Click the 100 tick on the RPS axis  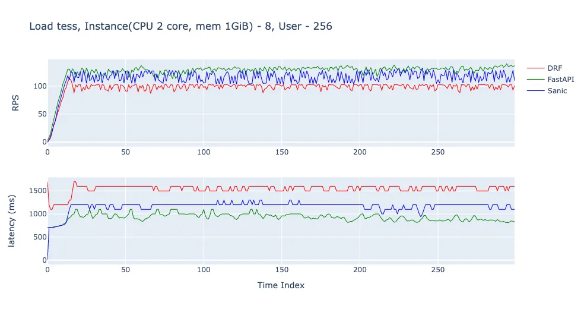tap(40, 86)
